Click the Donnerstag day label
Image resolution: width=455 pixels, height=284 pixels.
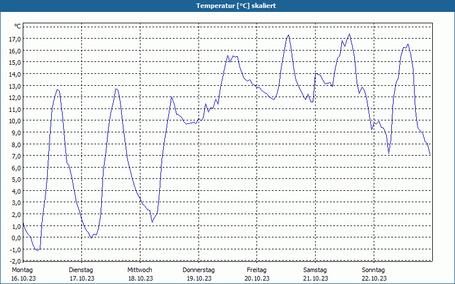click(x=198, y=270)
